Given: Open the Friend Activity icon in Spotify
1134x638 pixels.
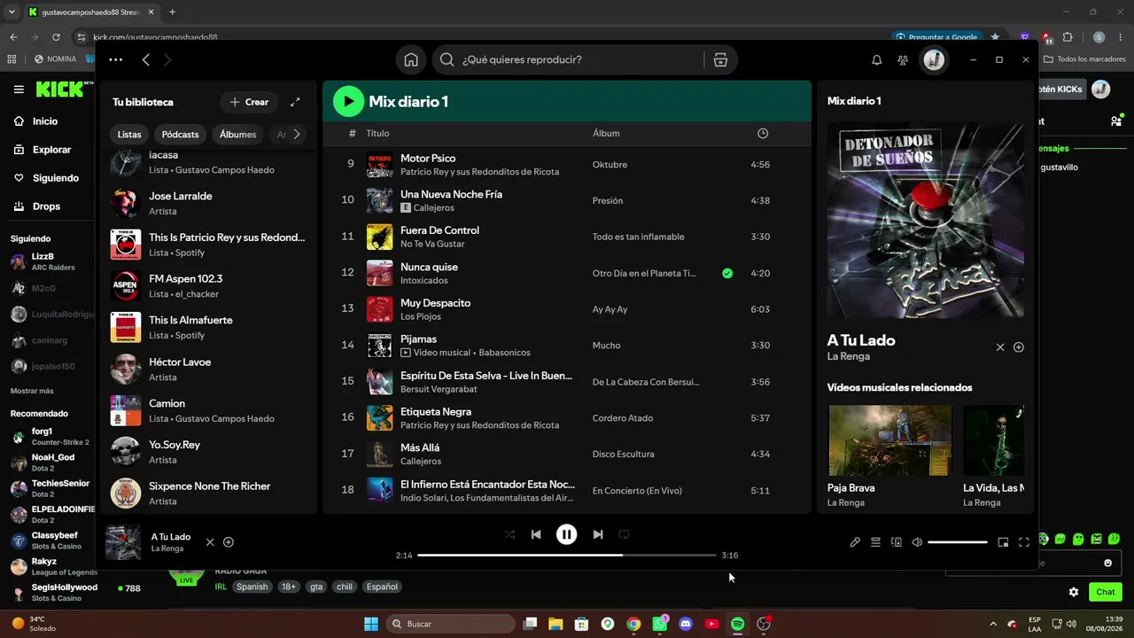Looking at the screenshot, I should (903, 59).
